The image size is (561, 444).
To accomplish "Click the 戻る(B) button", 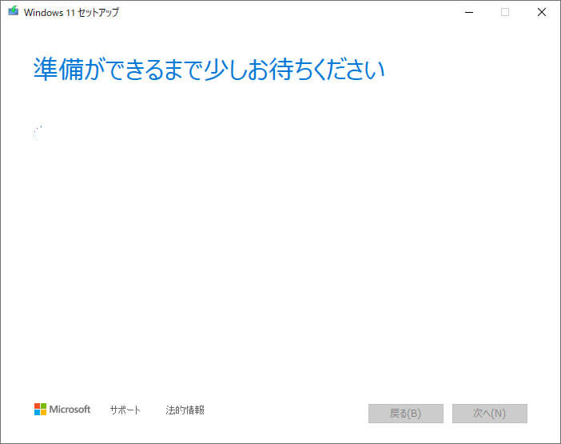I will click(406, 414).
